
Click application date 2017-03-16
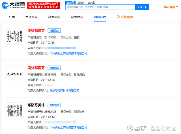48,43
